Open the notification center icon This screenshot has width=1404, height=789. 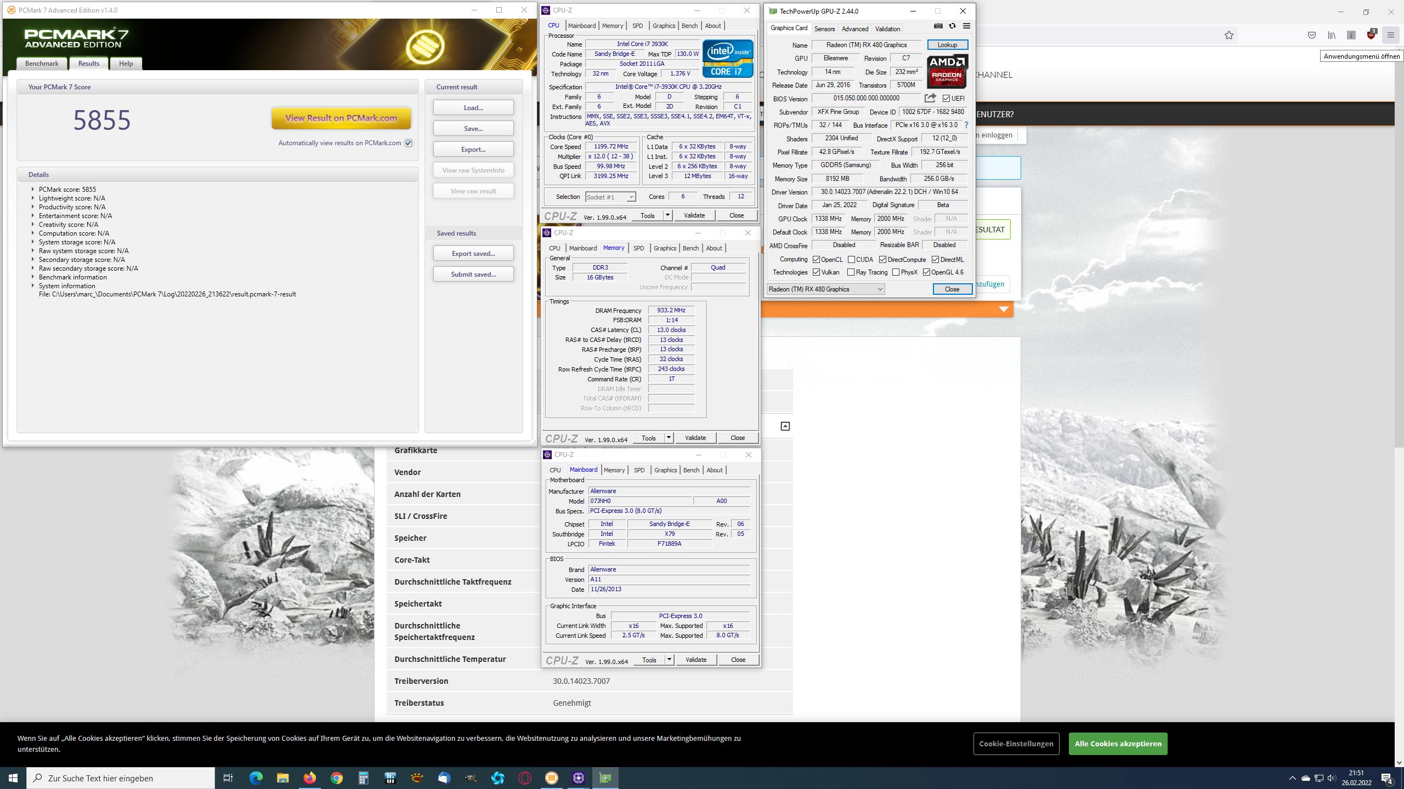point(1387,778)
